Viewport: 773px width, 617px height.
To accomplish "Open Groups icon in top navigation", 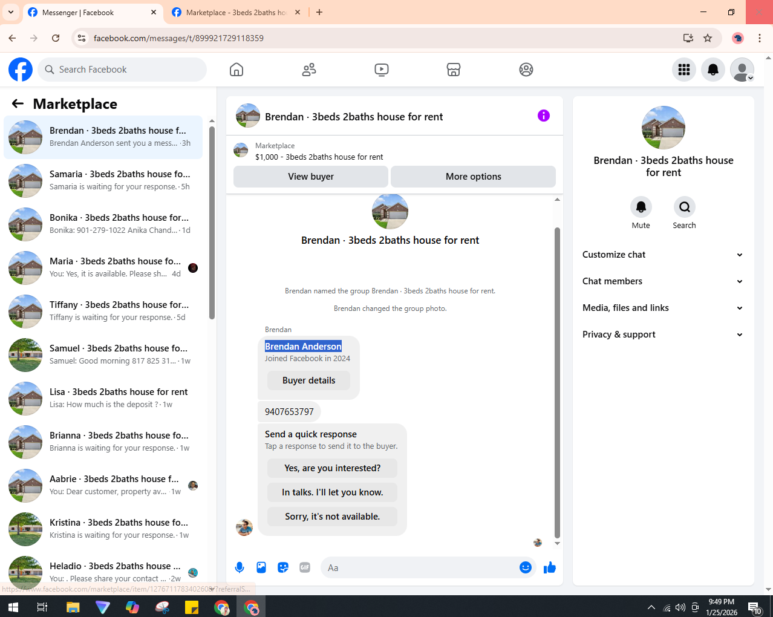I will [x=526, y=70].
